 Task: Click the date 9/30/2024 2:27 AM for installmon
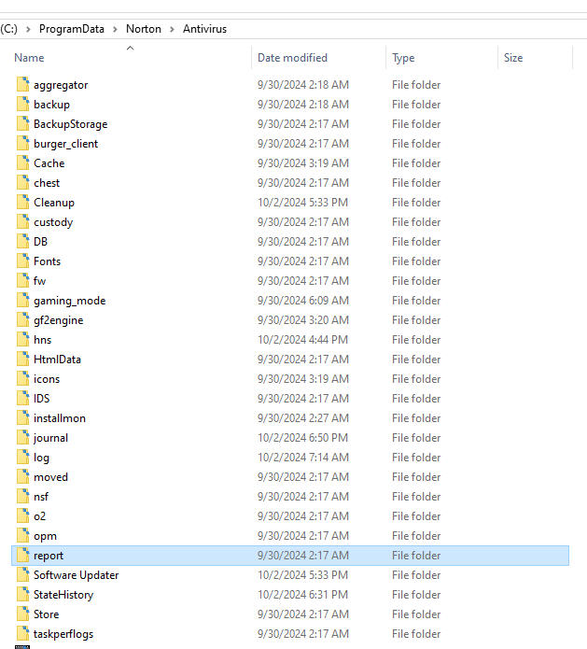pos(303,418)
